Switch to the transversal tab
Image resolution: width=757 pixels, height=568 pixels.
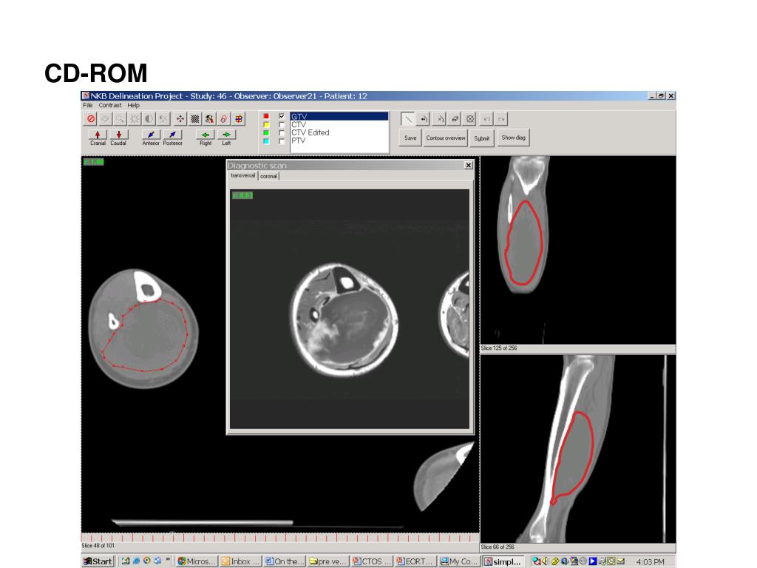(242, 176)
